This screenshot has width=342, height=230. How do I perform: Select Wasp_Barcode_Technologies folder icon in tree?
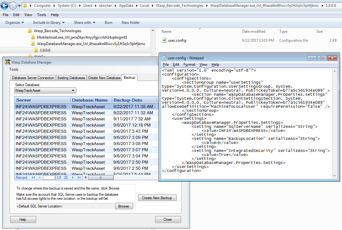click(30, 31)
